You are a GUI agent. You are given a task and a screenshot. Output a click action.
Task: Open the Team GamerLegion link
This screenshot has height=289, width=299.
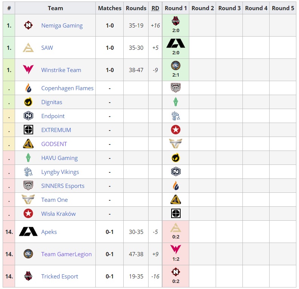tap(66, 254)
